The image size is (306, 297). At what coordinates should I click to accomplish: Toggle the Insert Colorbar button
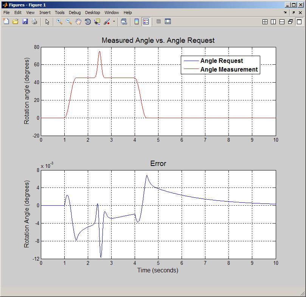click(136, 22)
